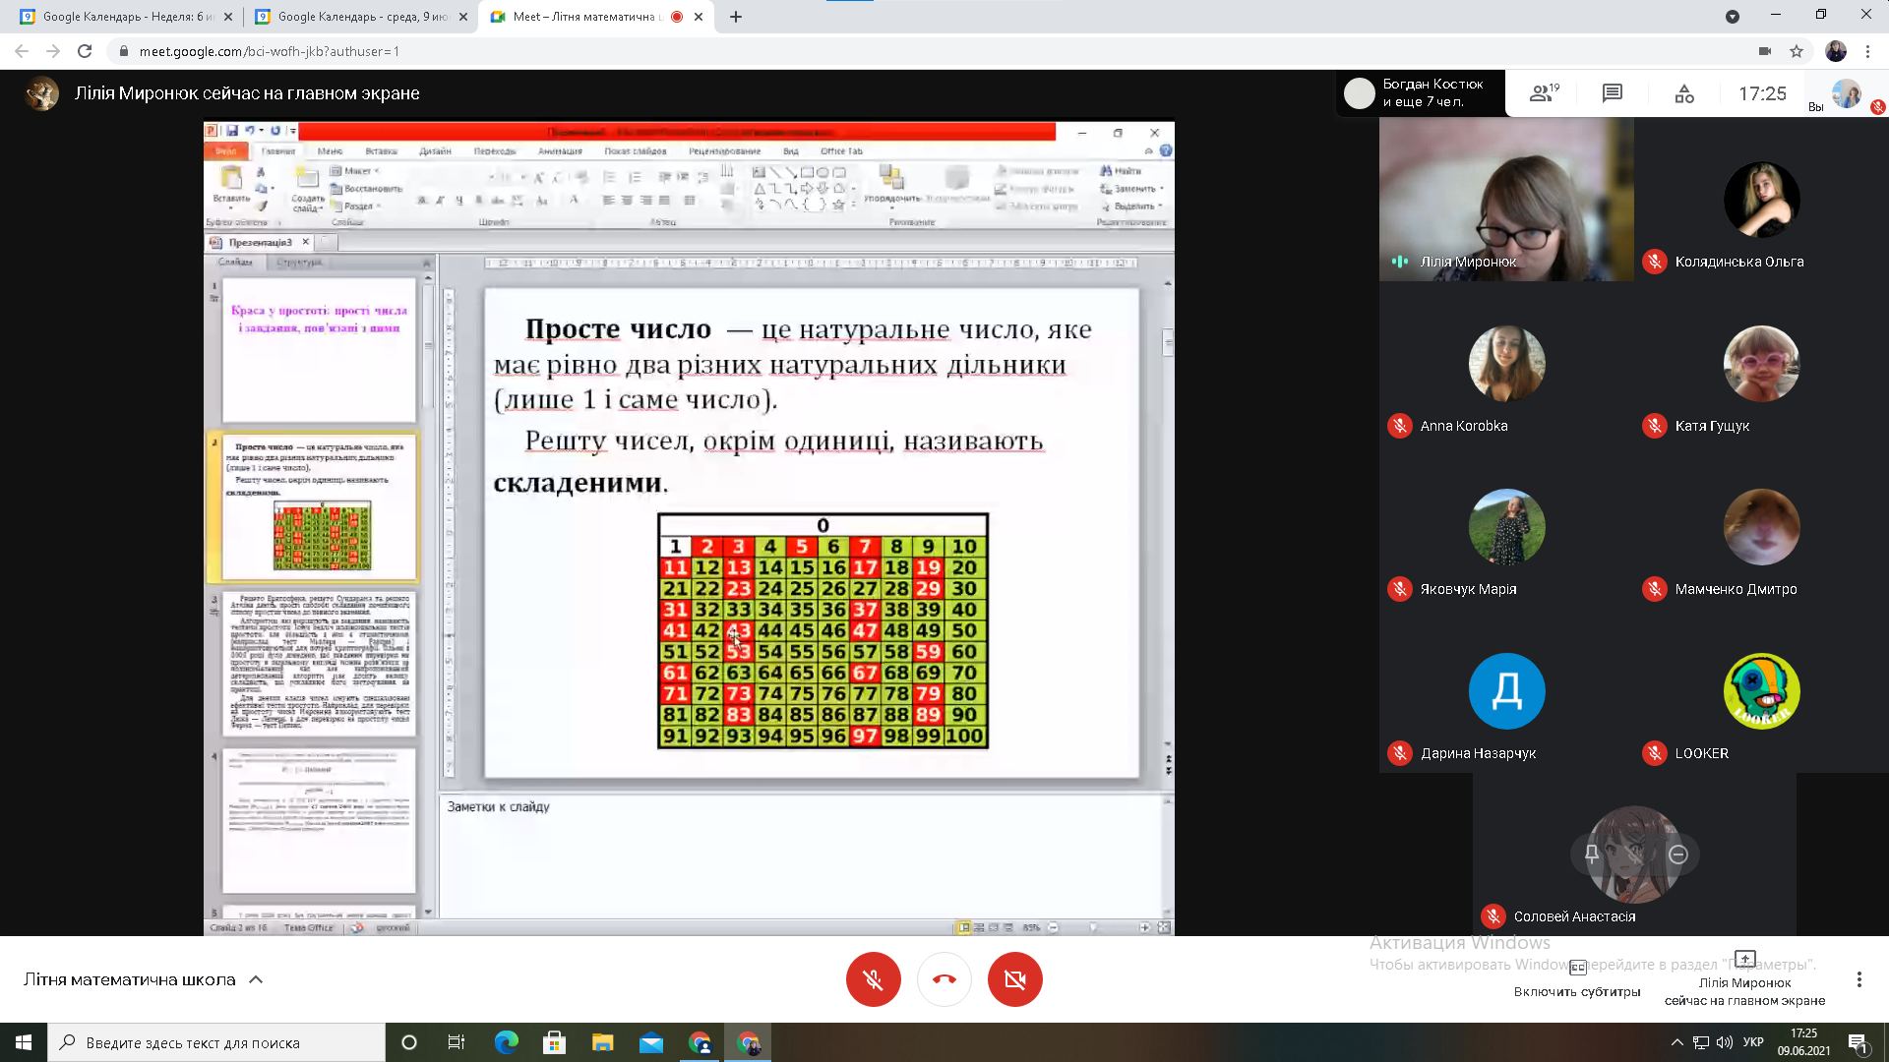Remove Соловей Анастасія from the call
This screenshot has width=1889, height=1062.
(1678, 855)
